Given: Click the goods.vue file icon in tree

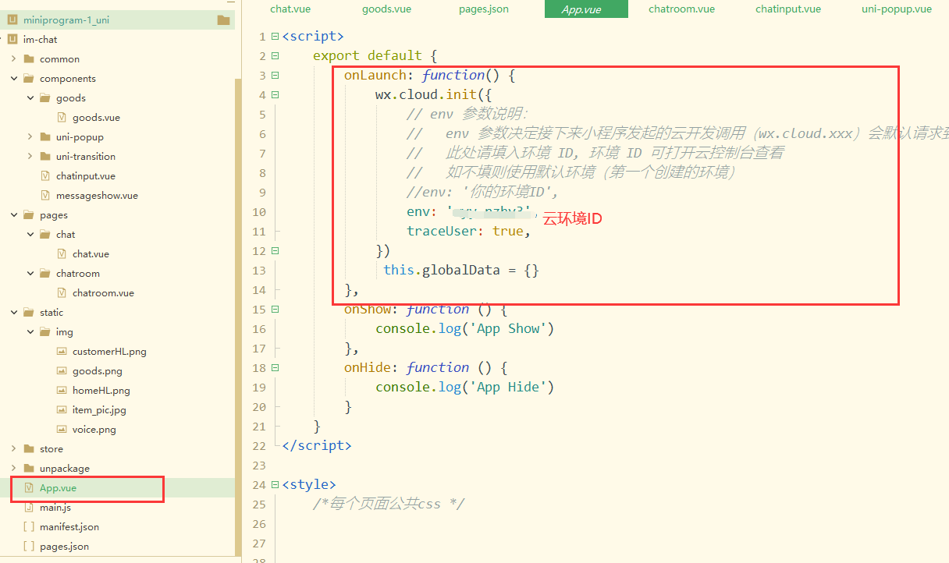Looking at the screenshot, I should point(62,117).
